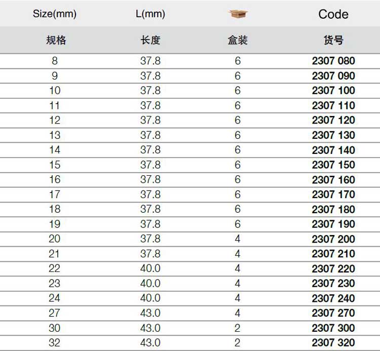Viewport: 380px width, 351px height.
Task: Click the L(mm) column header
Action: tap(150, 14)
